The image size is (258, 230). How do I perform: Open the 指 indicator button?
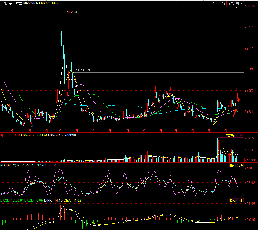[224, 3]
